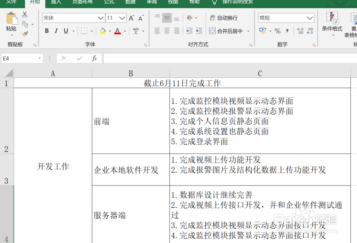Click the Comma Style icon
The width and height of the screenshot is (357, 243).
[x=288, y=31]
